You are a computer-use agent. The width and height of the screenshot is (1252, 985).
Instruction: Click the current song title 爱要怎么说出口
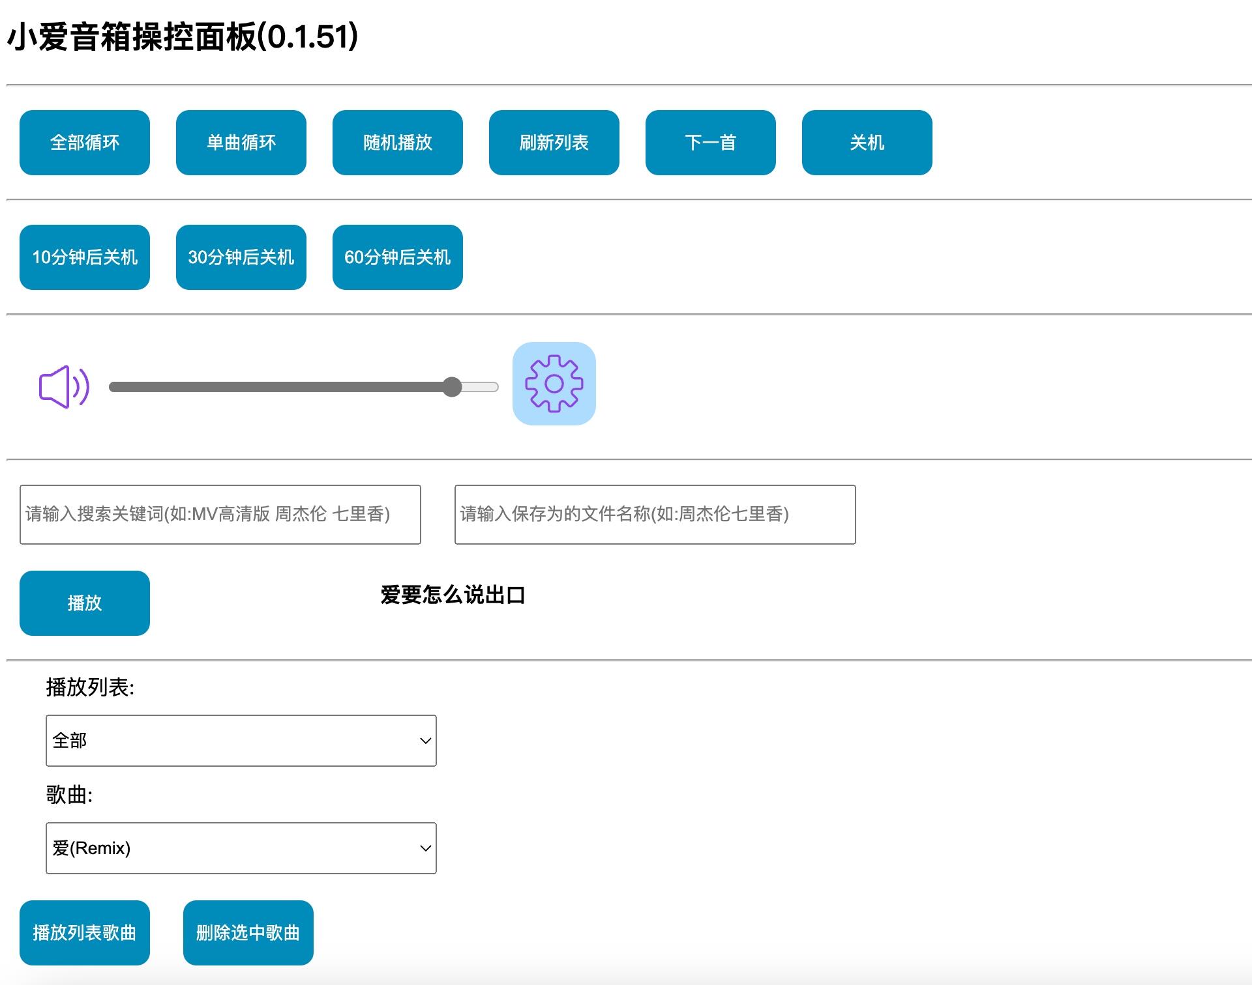[x=453, y=595]
